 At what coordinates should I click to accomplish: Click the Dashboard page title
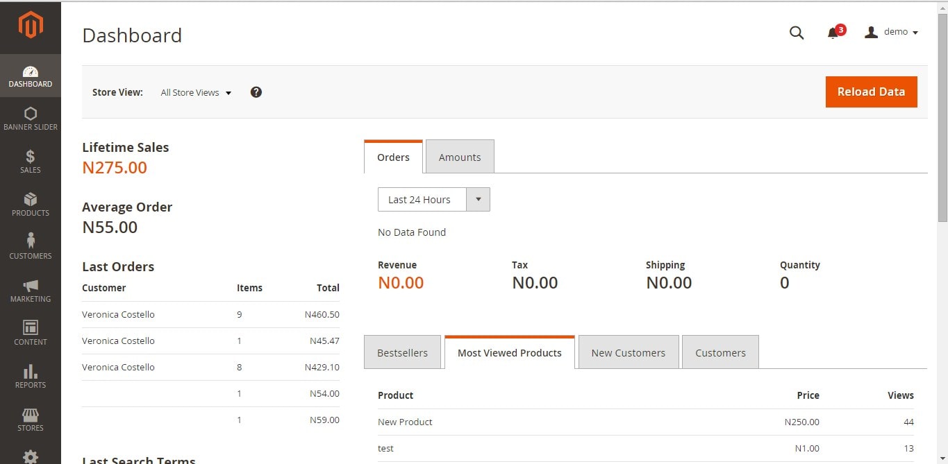(132, 35)
